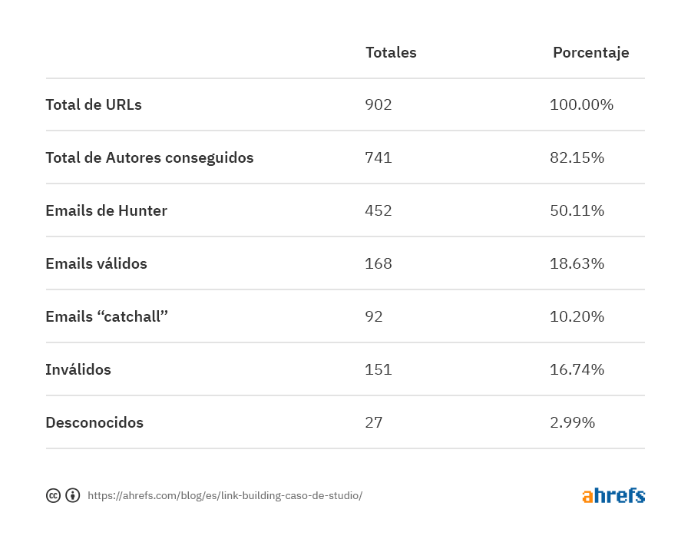Click the Porcentaje column header
The image size is (691, 549).
(x=590, y=52)
